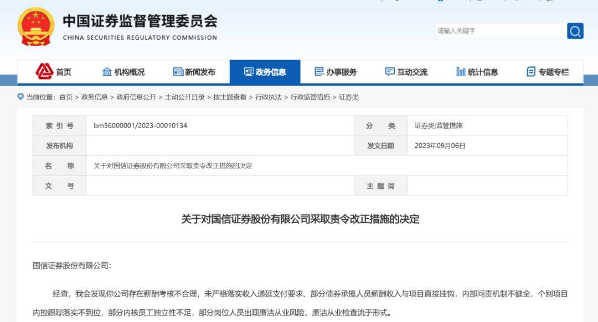Click the chat bubble icon beside 互动交流
The width and height of the screenshot is (598, 322).
(390, 72)
